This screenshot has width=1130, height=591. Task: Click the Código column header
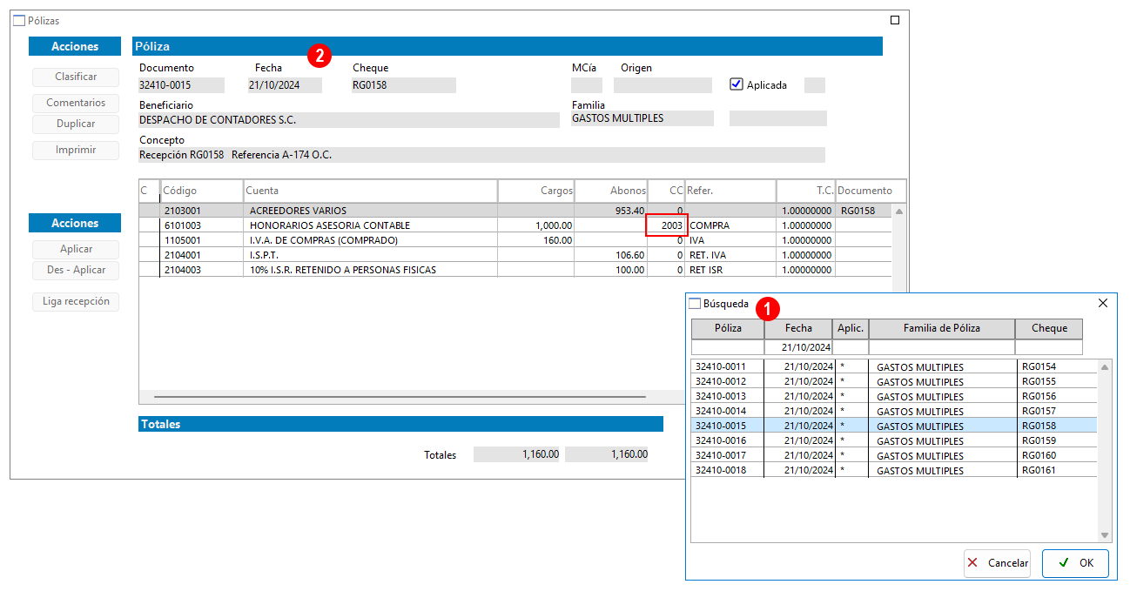tap(202, 191)
